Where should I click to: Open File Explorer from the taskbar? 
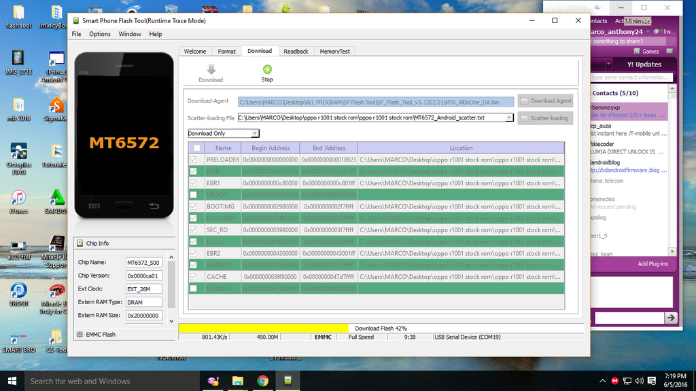238,381
